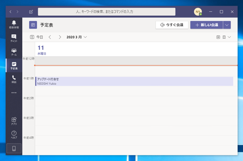243x161 pixels.
Task: Go back with the back arrow
Action: 11,12
